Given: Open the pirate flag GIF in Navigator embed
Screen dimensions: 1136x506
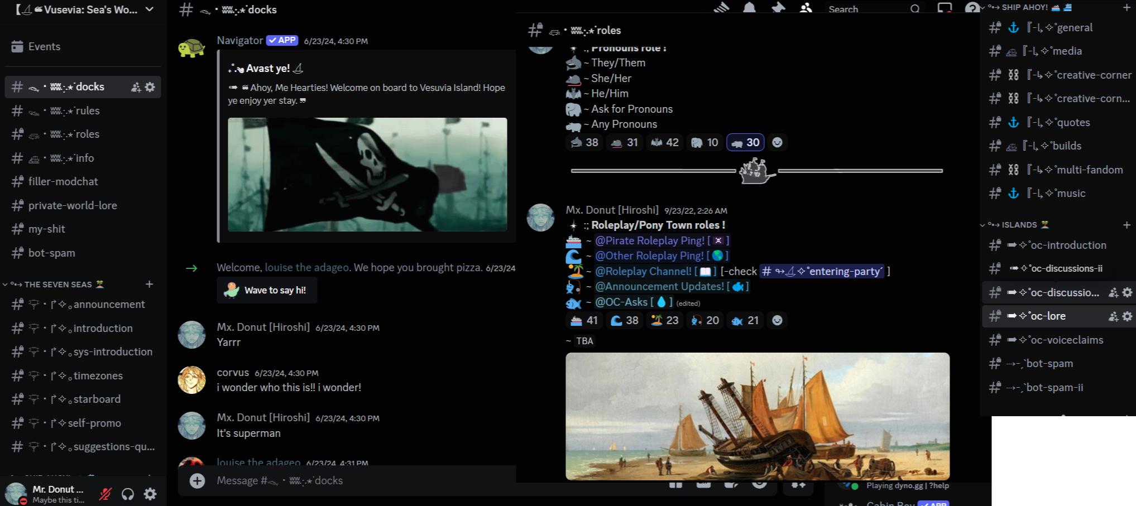Looking at the screenshot, I should tap(367, 175).
